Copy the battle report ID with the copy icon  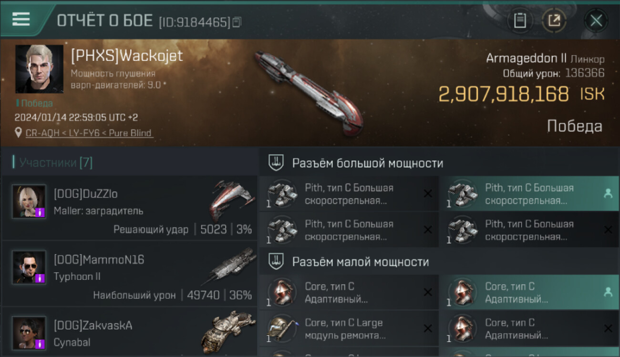(237, 22)
